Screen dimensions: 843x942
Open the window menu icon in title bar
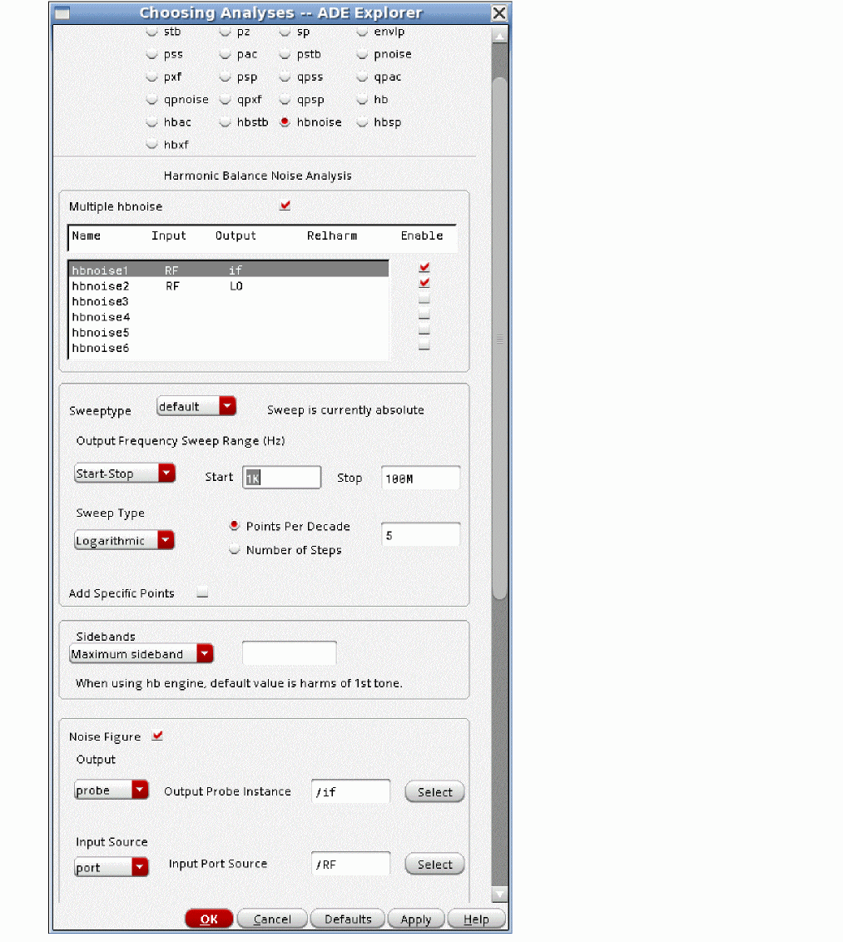coord(62,13)
